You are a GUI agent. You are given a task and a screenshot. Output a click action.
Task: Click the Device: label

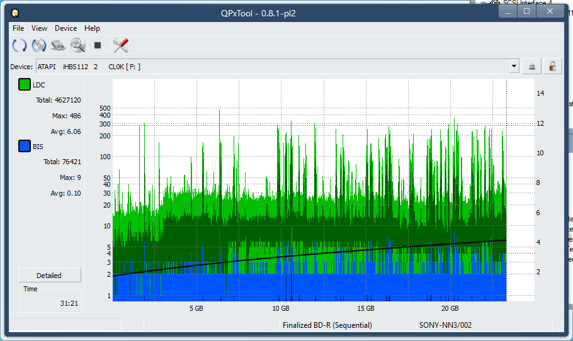coord(21,67)
